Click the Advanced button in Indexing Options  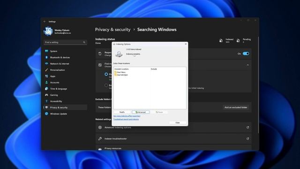point(141,112)
